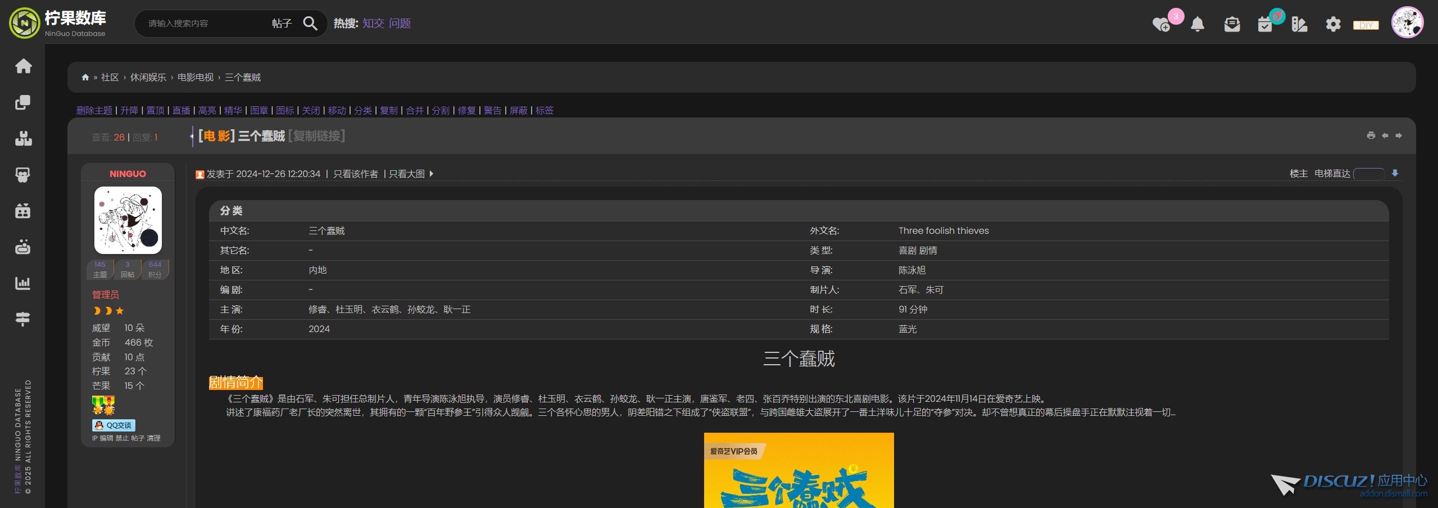
Task: Open the sidebar stacked copies icon
Action: point(23,102)
